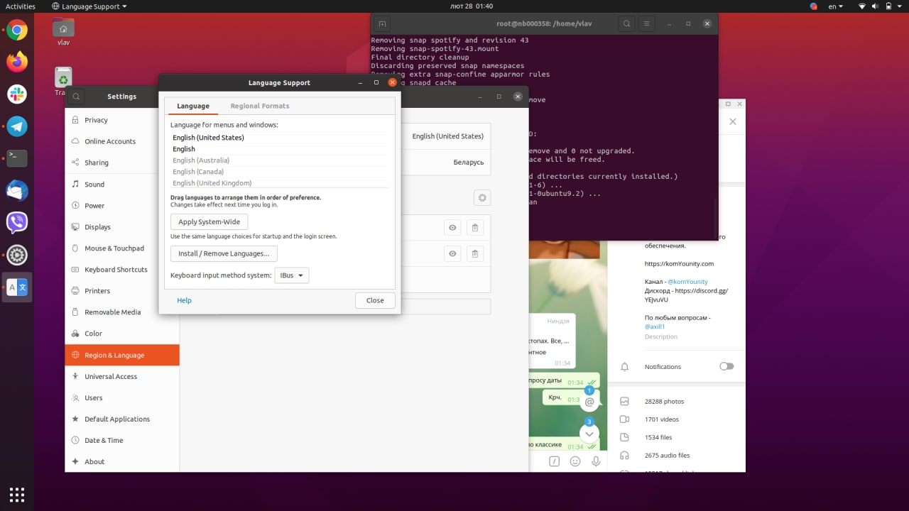Select English (Canada) in language list
The width and height of the screenshot is (909, 511).
click(x=281, y=172)
